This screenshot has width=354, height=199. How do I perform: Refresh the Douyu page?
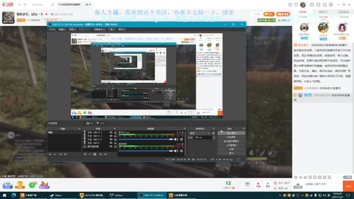pyautogui.click(x=25, y=4)
